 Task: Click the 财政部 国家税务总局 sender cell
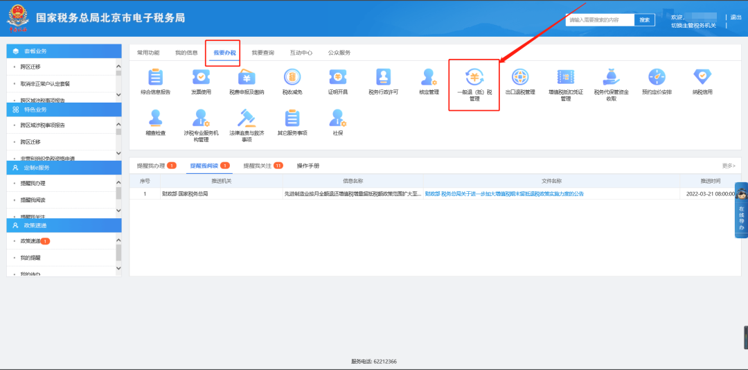(x=222, y=194)
